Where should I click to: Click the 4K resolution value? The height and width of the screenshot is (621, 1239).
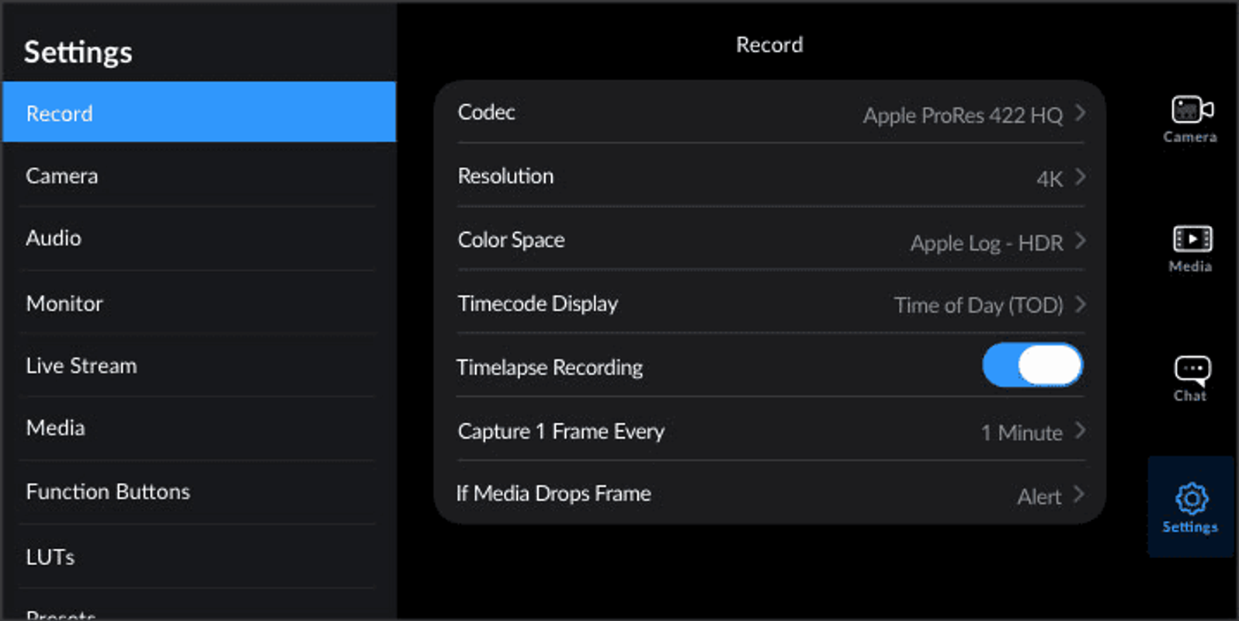point(1050,179)
